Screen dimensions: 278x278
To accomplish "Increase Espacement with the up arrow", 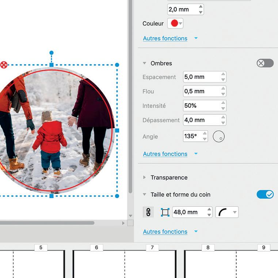I will [x=223, y=74].
